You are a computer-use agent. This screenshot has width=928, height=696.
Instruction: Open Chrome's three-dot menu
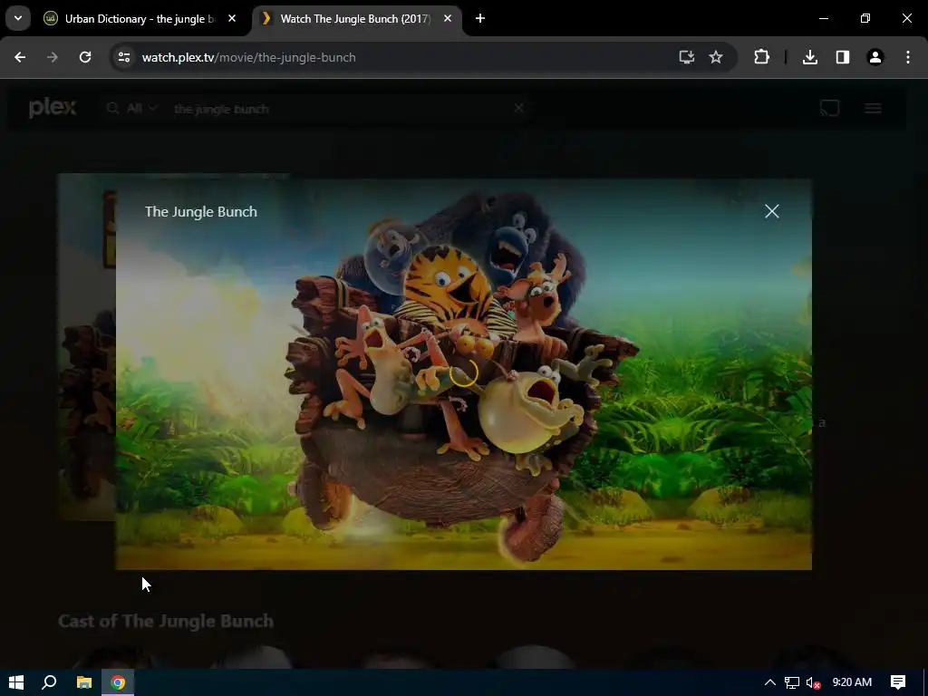click(908, 57)
